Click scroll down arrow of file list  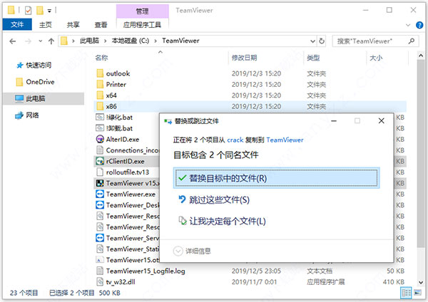pos(421,283)
